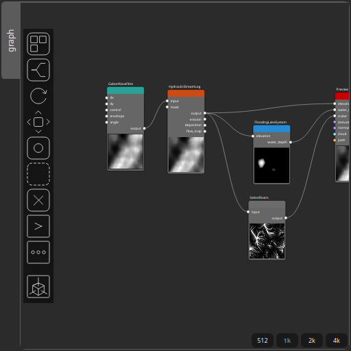Image resolution: width=351 pixels, height=351 pixels.
Task: Switch resolution to 4k
Action: click(x=337, y=341)
